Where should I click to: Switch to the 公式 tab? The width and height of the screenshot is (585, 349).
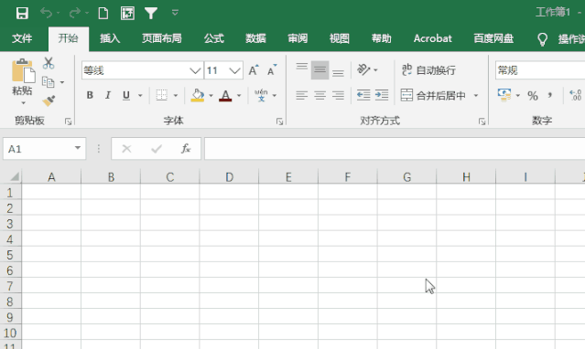pos(214,38)
